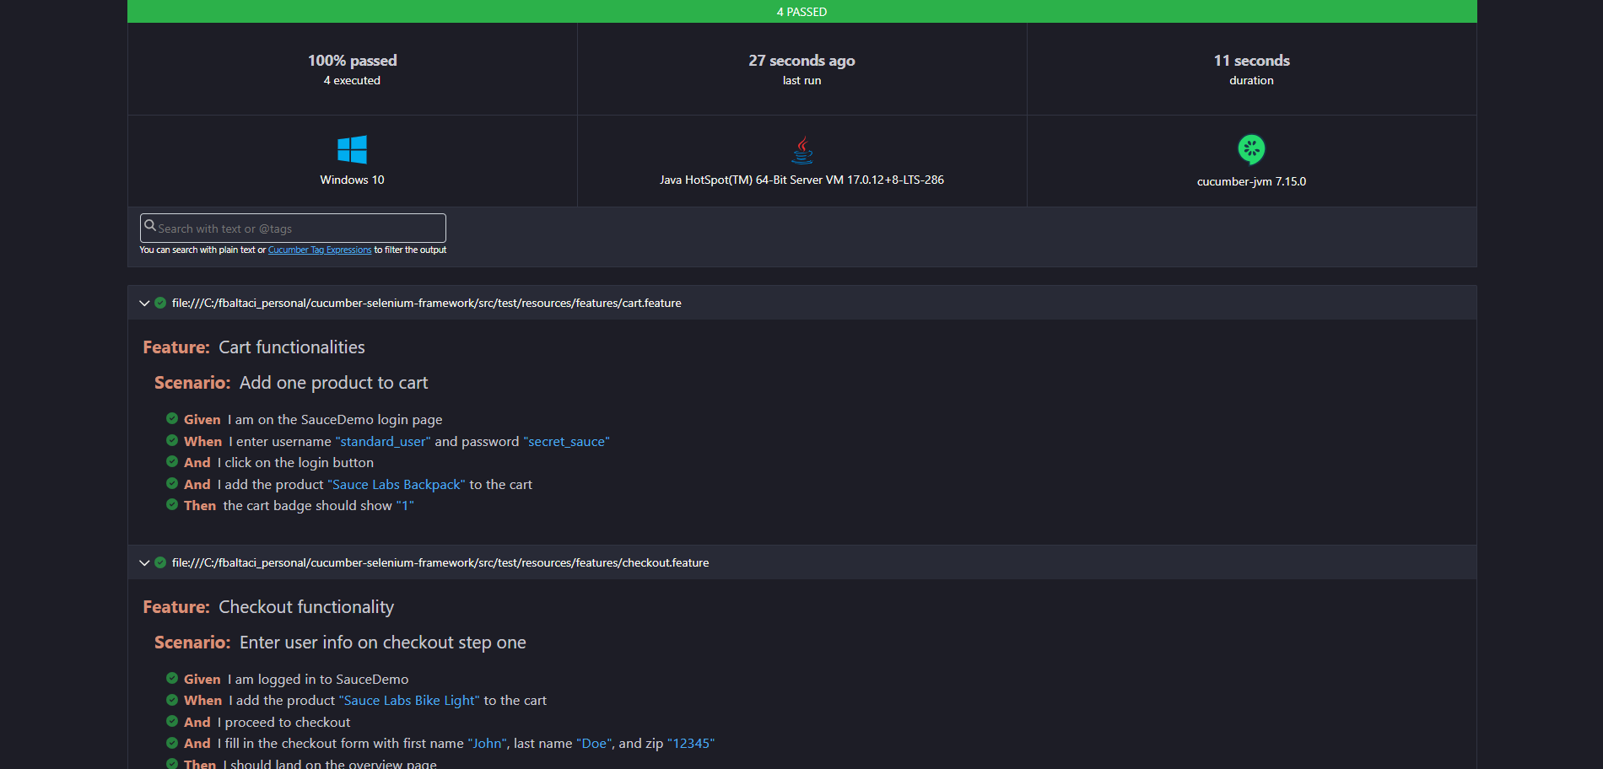The width and height of the screenshot is (1603, 769).
Task: Click the green 4 PASSED status bar
Action: click(x=801, y=11)
